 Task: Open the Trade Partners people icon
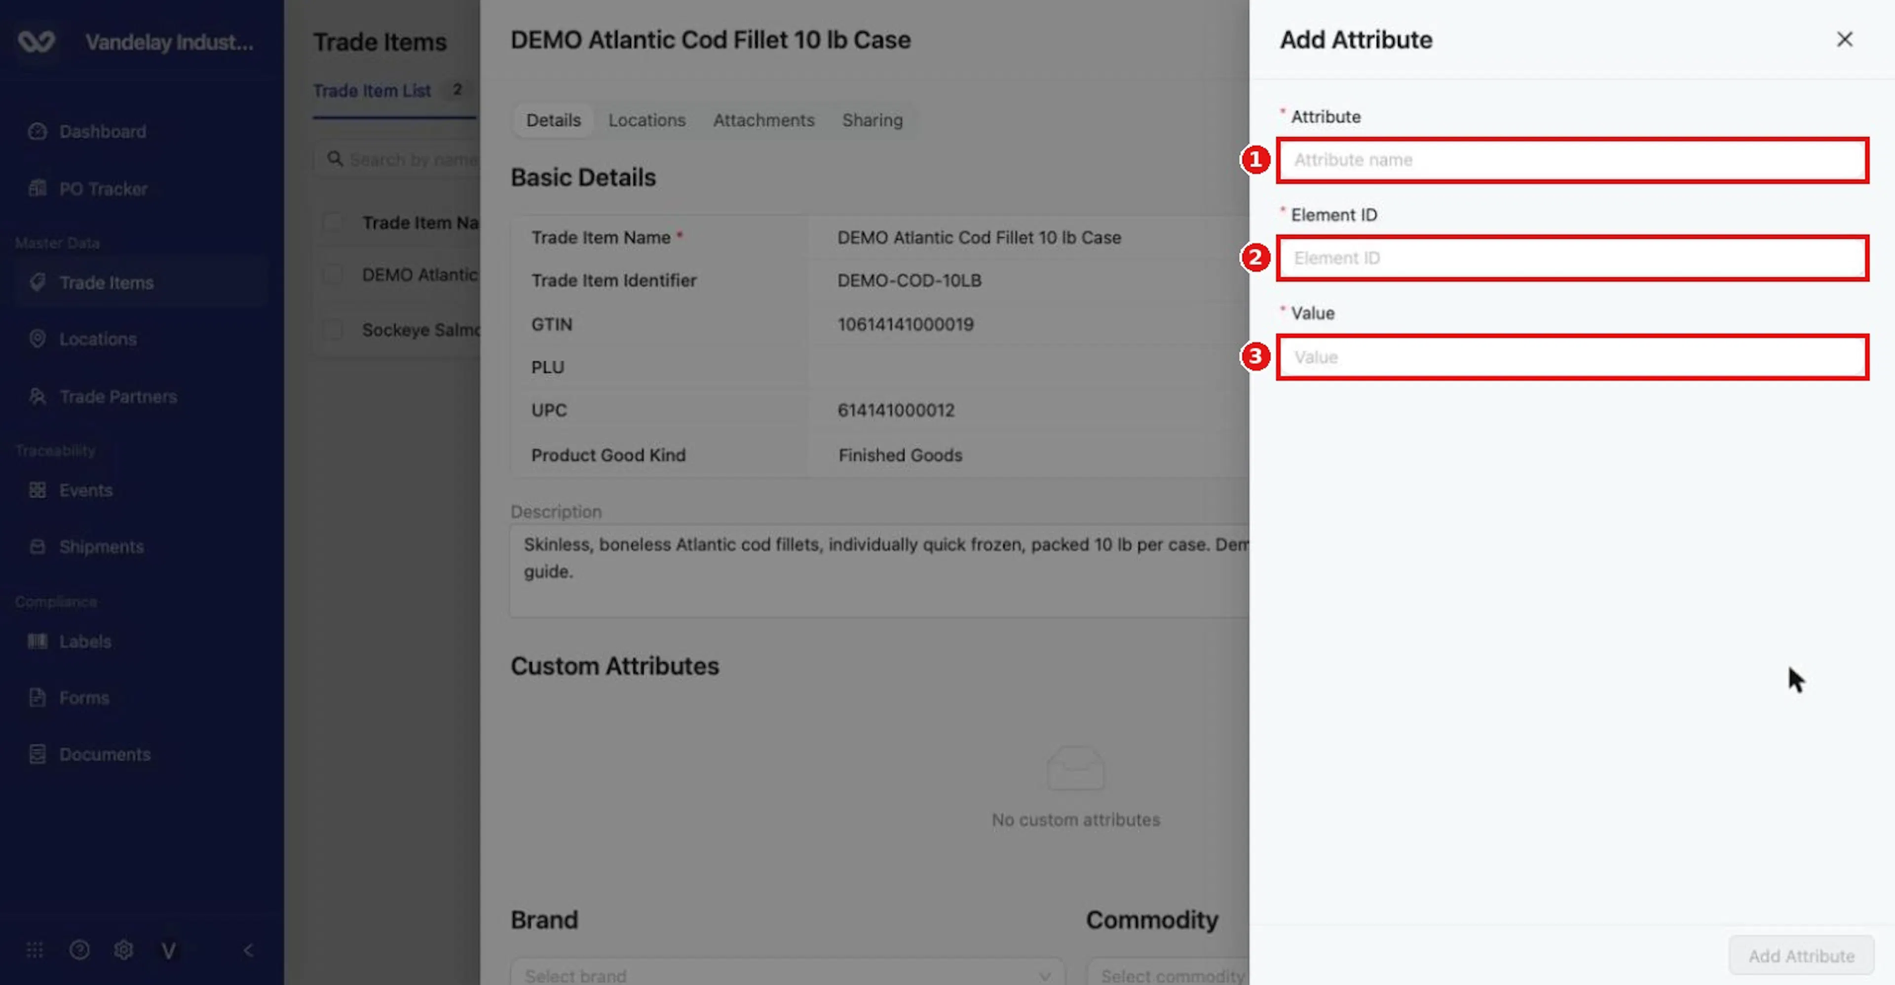tap(38, 396)
